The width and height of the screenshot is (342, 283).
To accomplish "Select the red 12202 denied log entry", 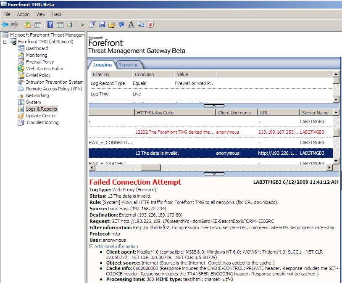I will pos(210,132).
